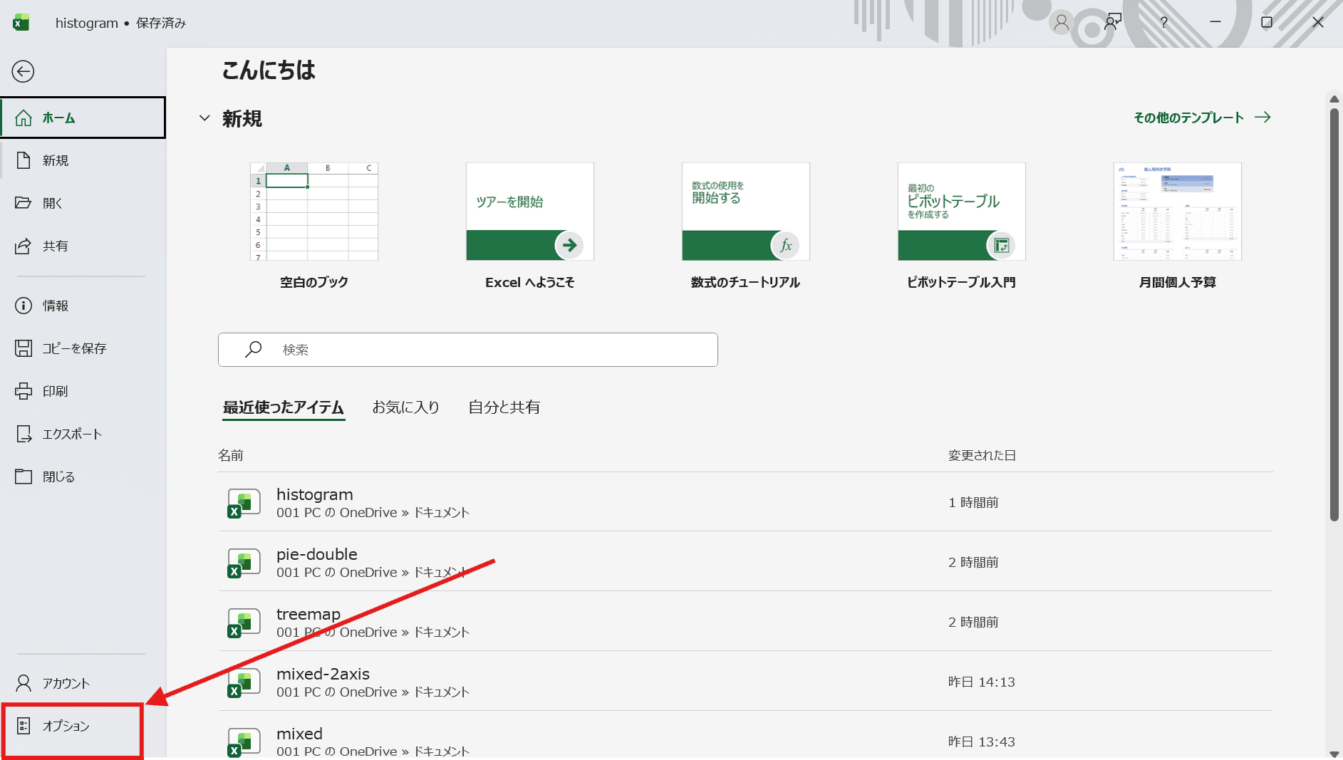Click the user profile icon in title bar
This screenshot has height=760, width=1343.
1061,23
